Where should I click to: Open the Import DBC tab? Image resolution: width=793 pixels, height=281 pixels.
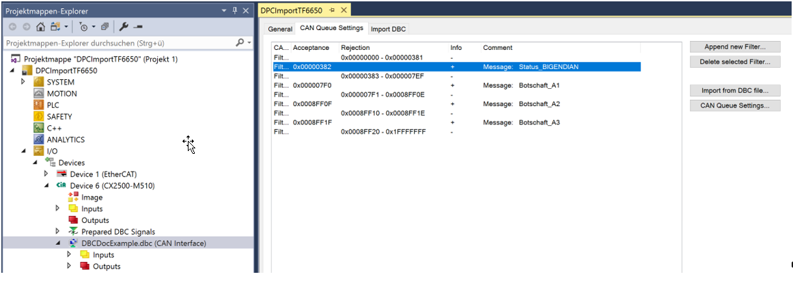388,29
